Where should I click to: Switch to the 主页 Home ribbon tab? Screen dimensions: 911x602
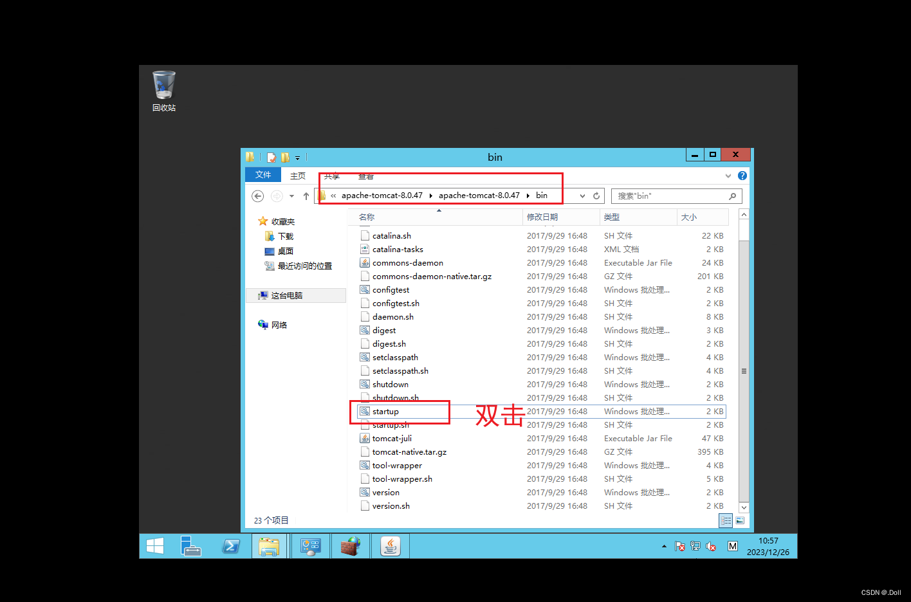click(298, 176)
